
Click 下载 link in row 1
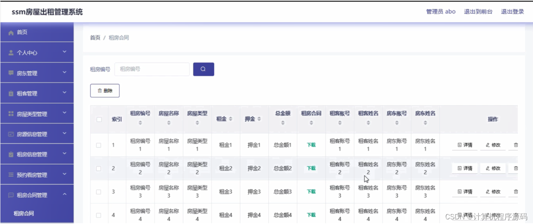(x=311, y=145)
